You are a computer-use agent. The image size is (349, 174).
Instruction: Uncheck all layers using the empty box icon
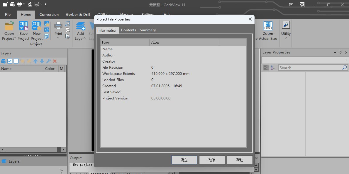click(x=16, y=61)
